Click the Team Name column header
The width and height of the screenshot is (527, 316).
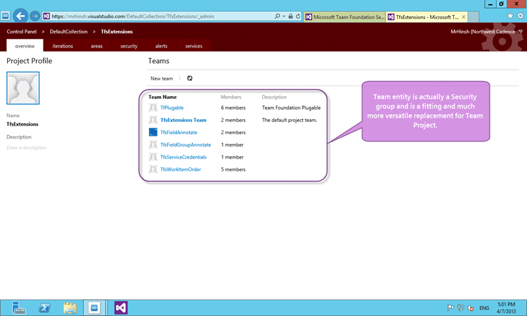point(163,97)
